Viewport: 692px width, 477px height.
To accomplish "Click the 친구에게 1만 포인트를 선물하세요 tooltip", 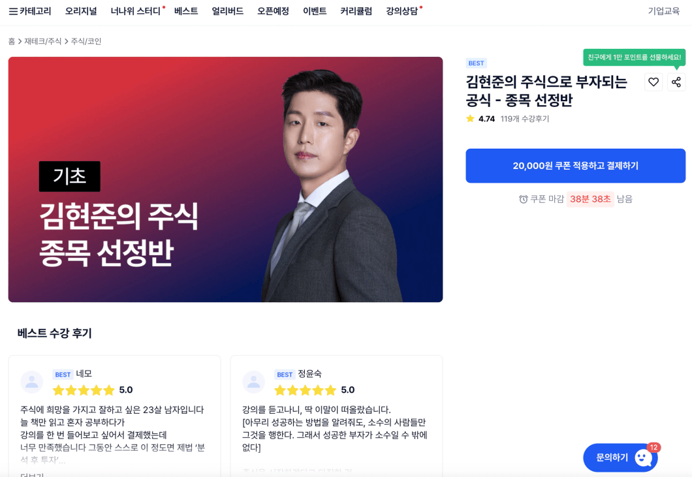I will pos(634,57).
